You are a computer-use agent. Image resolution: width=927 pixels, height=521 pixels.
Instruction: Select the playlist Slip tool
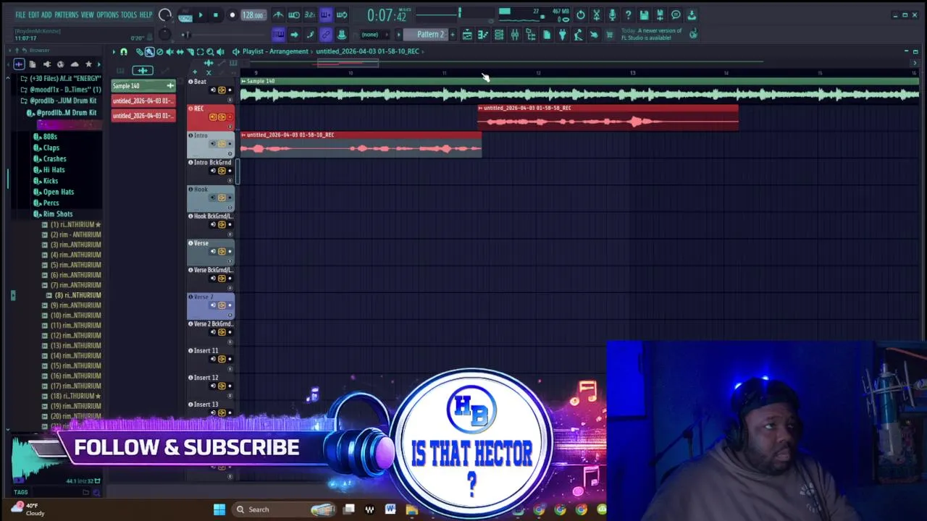click(x=180, y=51)
